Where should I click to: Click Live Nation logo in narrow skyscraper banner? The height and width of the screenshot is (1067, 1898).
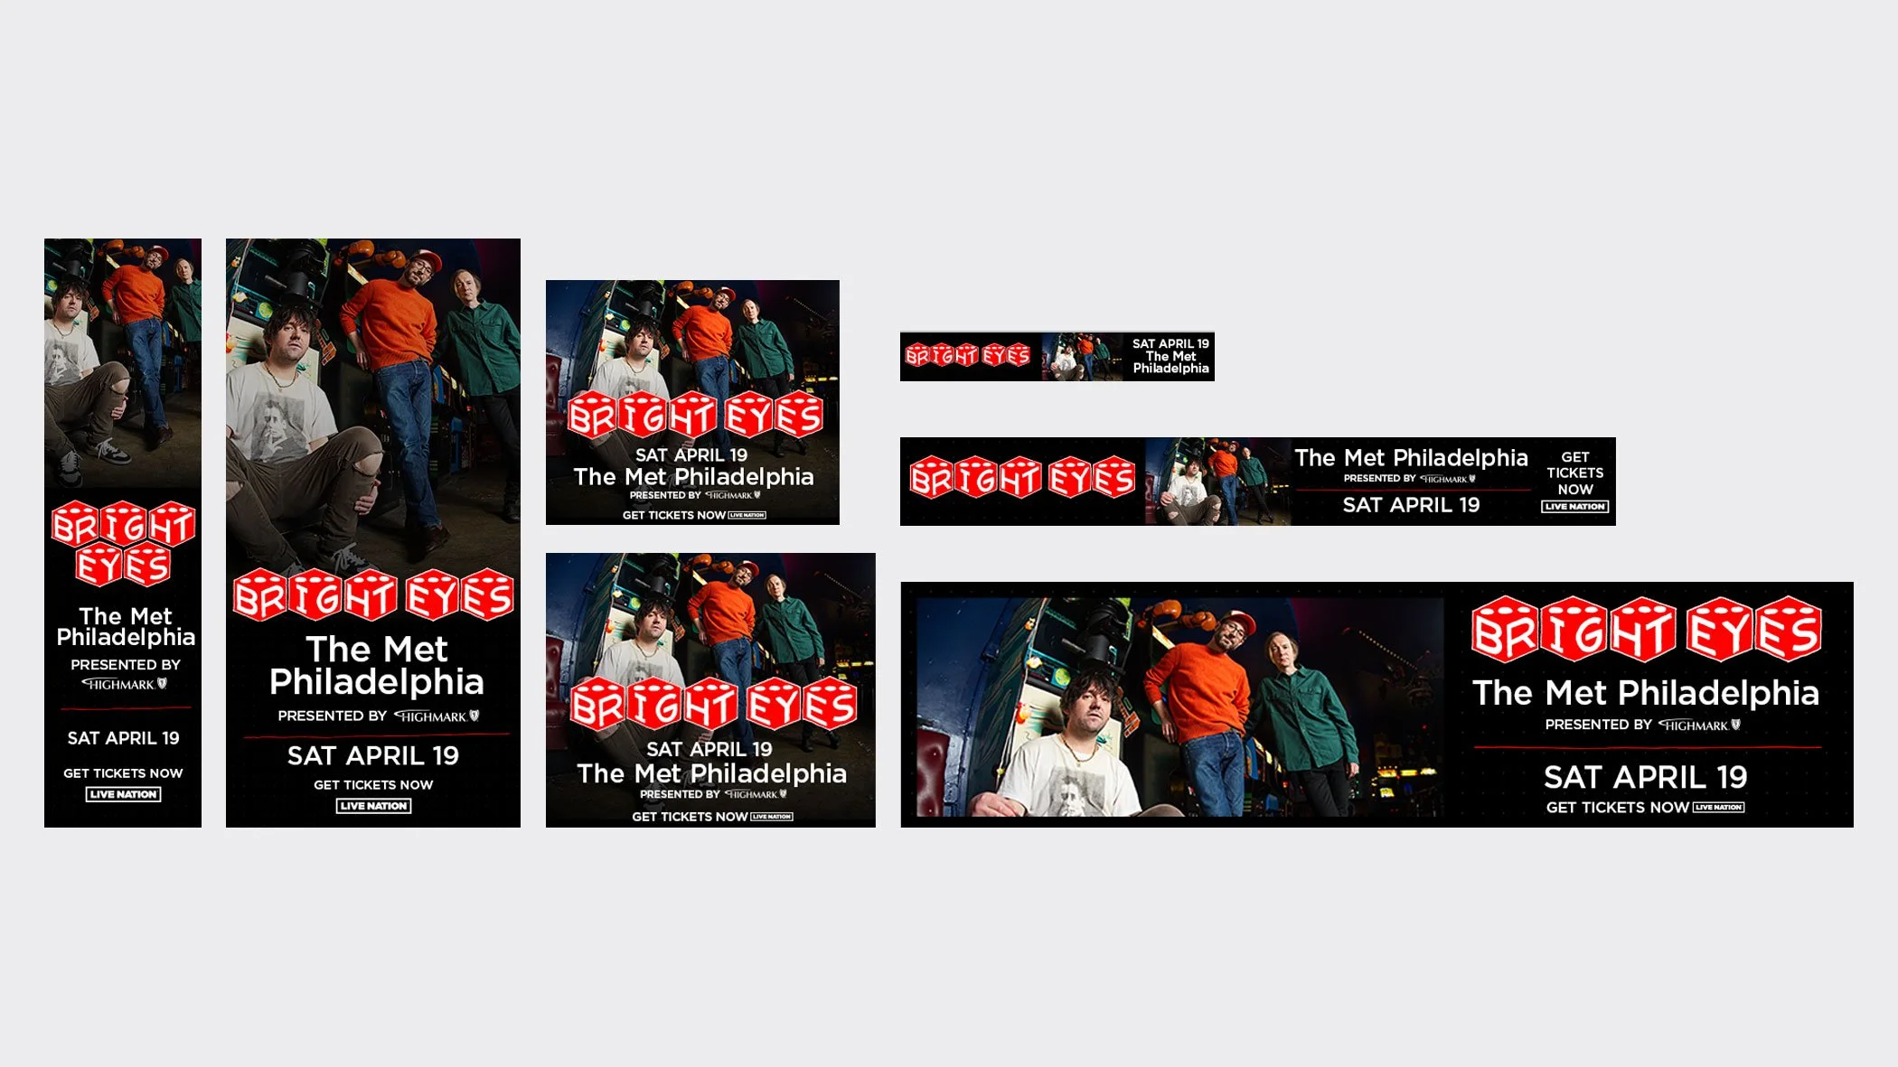(124, 794)
